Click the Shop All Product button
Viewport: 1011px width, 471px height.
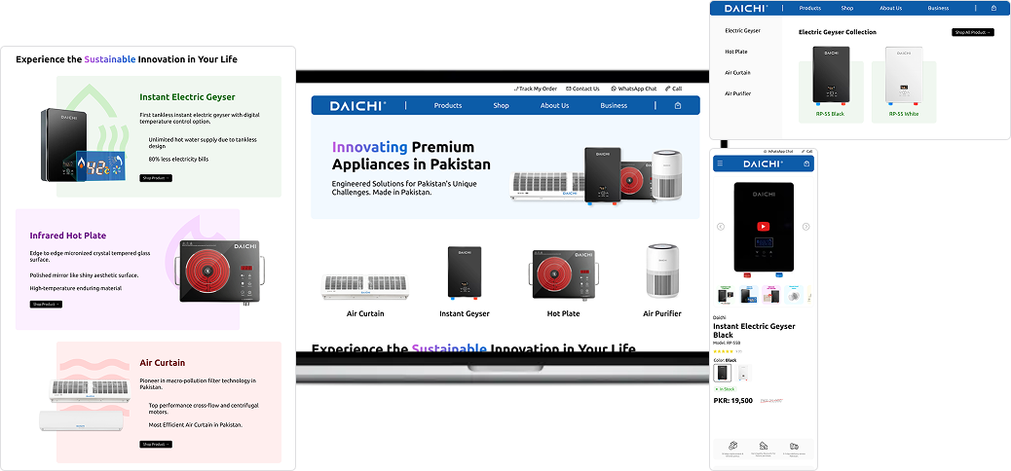click(972, 32)
